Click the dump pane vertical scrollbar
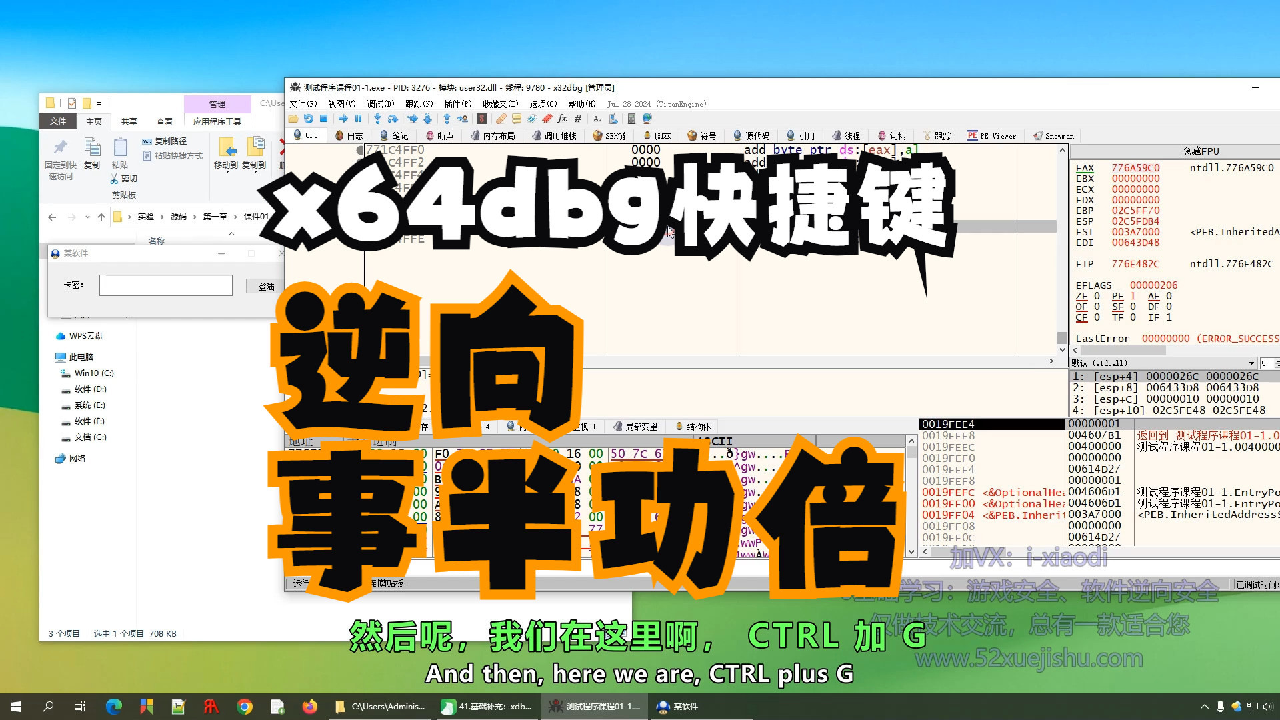1280x720 pixels. pyautogui.click(x=911, y=496)
